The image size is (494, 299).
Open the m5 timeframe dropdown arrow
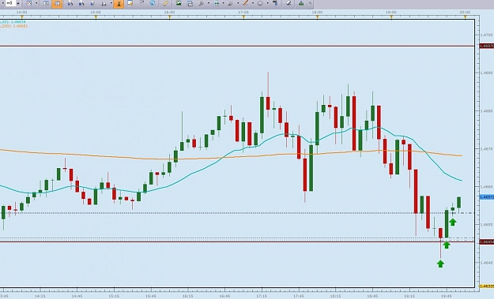click(18, 3)
